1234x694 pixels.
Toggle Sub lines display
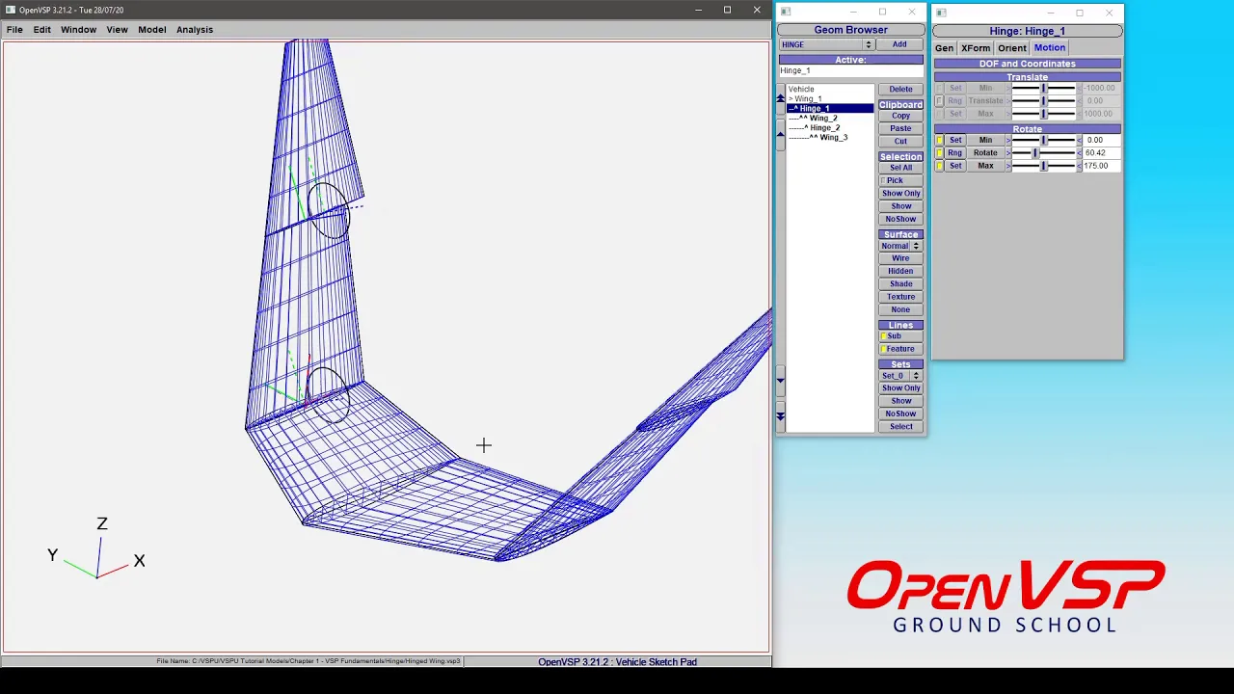[900, 336]
